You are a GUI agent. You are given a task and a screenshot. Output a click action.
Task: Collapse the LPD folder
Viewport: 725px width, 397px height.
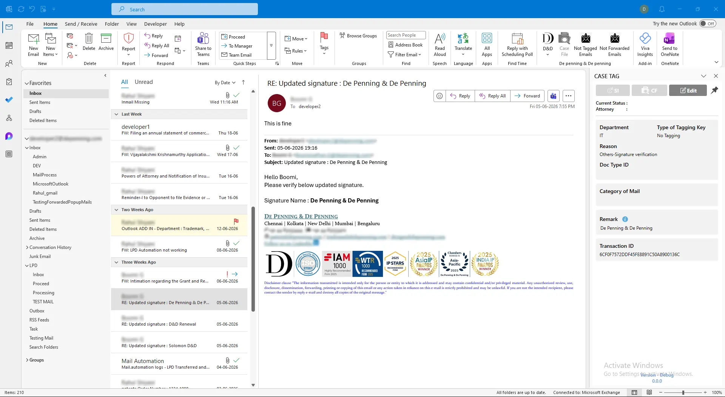click(27, 266)
